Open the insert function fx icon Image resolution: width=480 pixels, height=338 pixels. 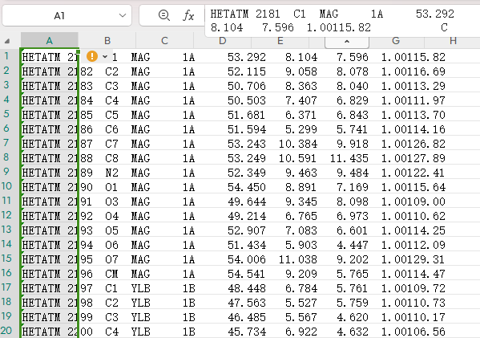click(188, 15)
